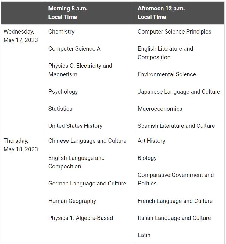226x244 pixels.
Task: Click the Statistics exam entry
Action: click(x=60, y=109)
